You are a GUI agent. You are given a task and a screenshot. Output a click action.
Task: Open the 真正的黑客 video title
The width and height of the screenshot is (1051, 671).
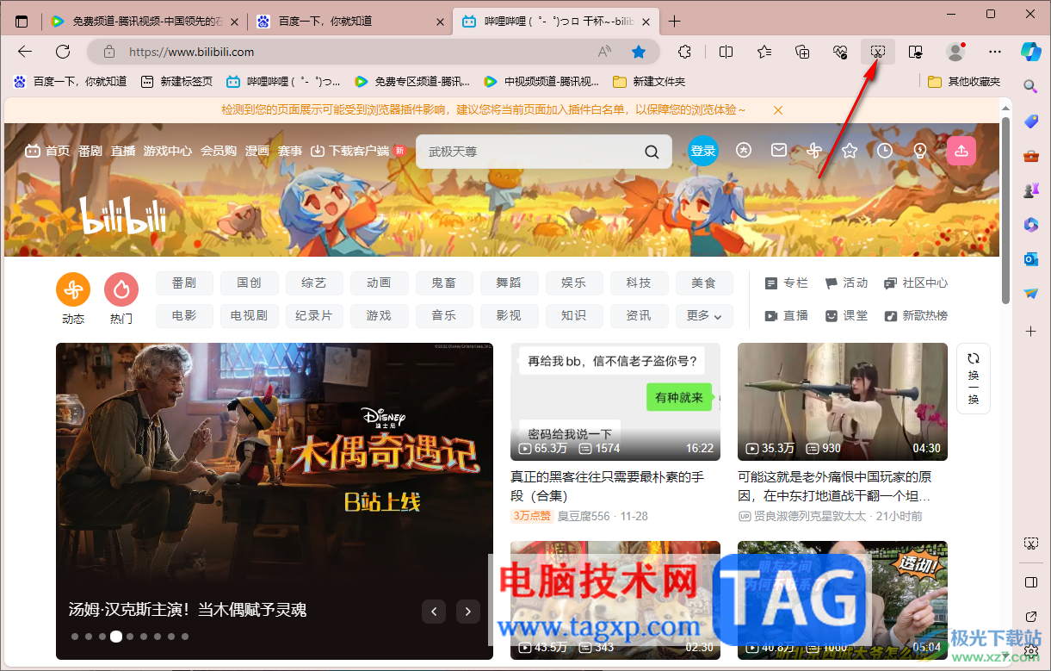(608, 487)
